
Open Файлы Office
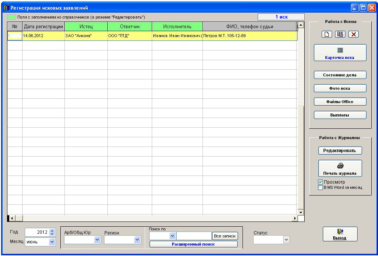coord(340,102)
